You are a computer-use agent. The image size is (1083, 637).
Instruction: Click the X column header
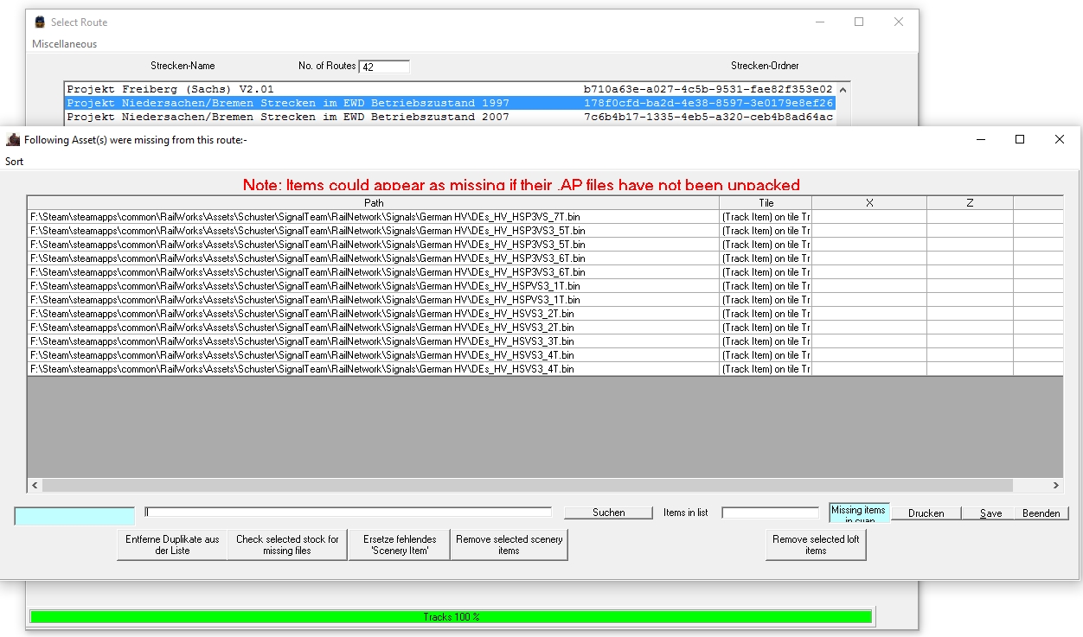pos(869,203)
